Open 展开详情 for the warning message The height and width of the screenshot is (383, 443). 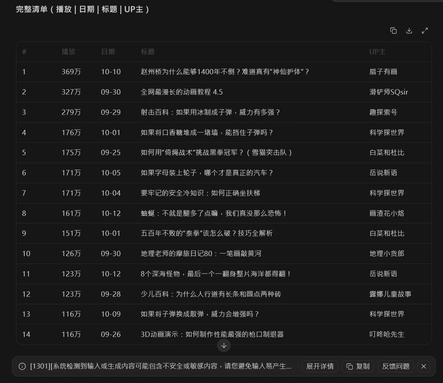point(320,366)
